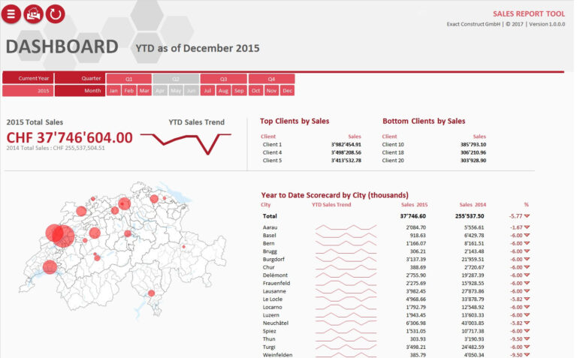Image resolution: width=577 pixels, height=358 pixels.
Task: Select the Jan month button
Action: (x=113, y=91)
